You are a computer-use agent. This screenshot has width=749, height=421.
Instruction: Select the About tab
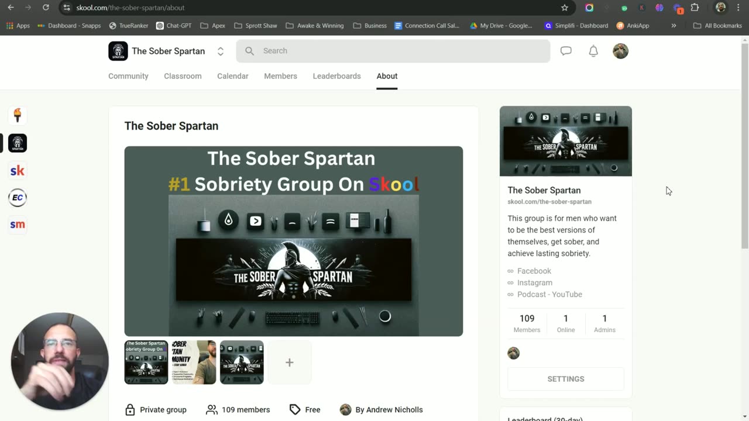click(387, 76)
